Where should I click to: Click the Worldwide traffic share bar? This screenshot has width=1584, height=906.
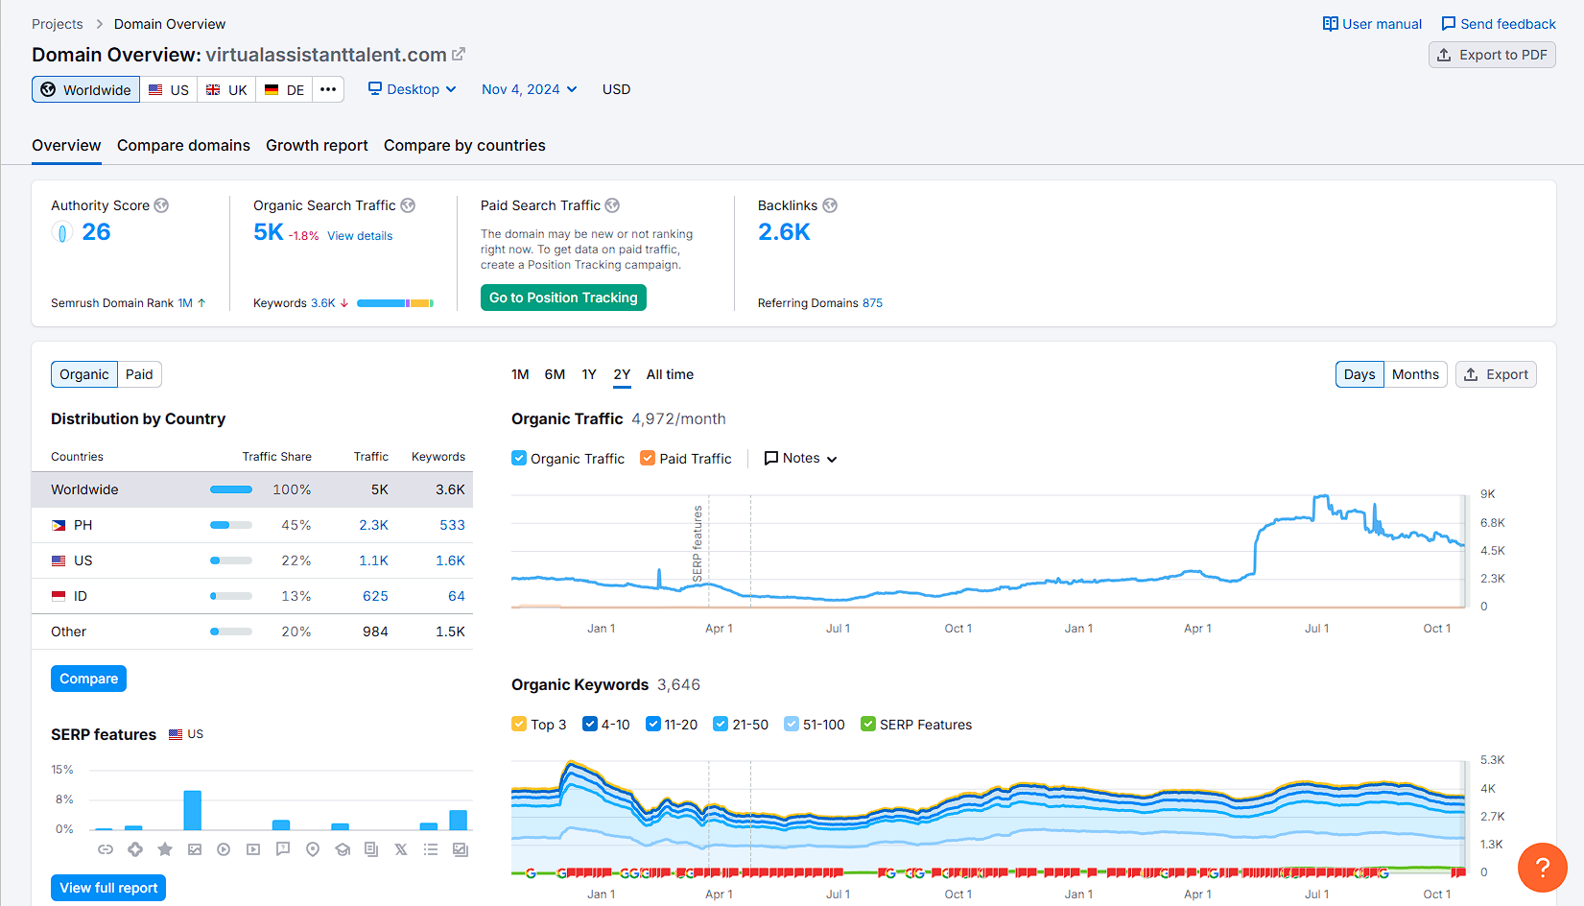click(231, 489)
